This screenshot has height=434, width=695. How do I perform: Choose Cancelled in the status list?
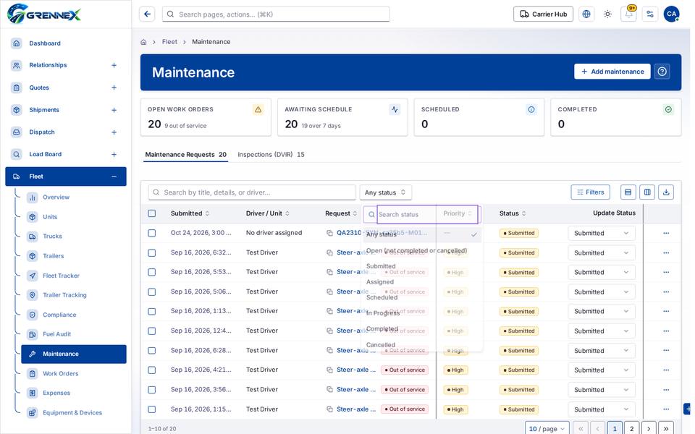coord(380,344)
